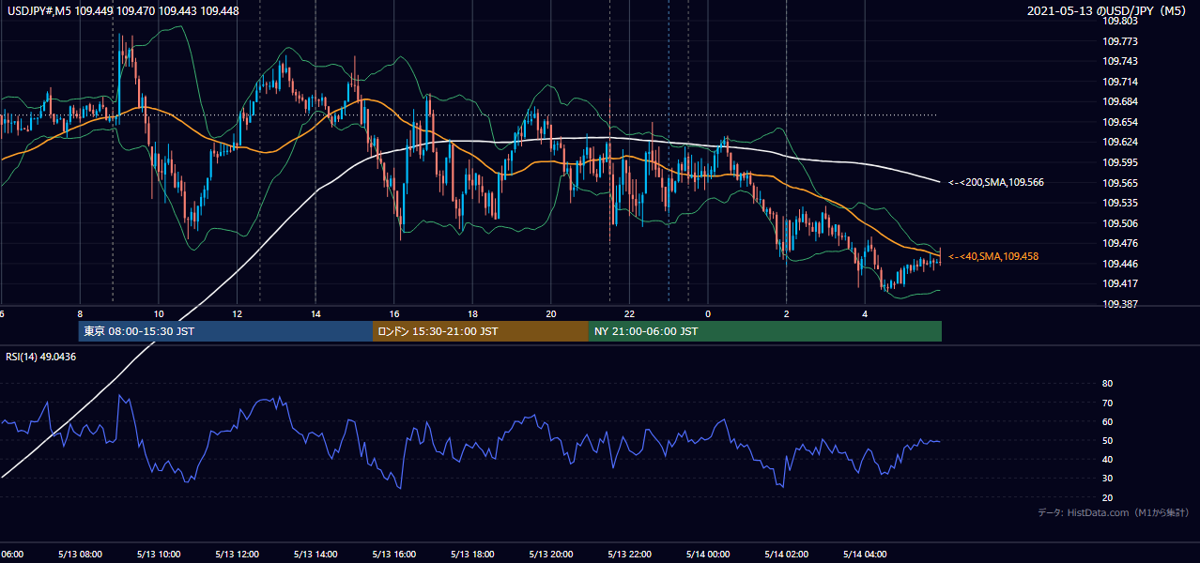The height and width of the screenshot is (563, 1200).
Task: Click the London 15:30-21:00 JST session bar
Action: click(481, 331)
